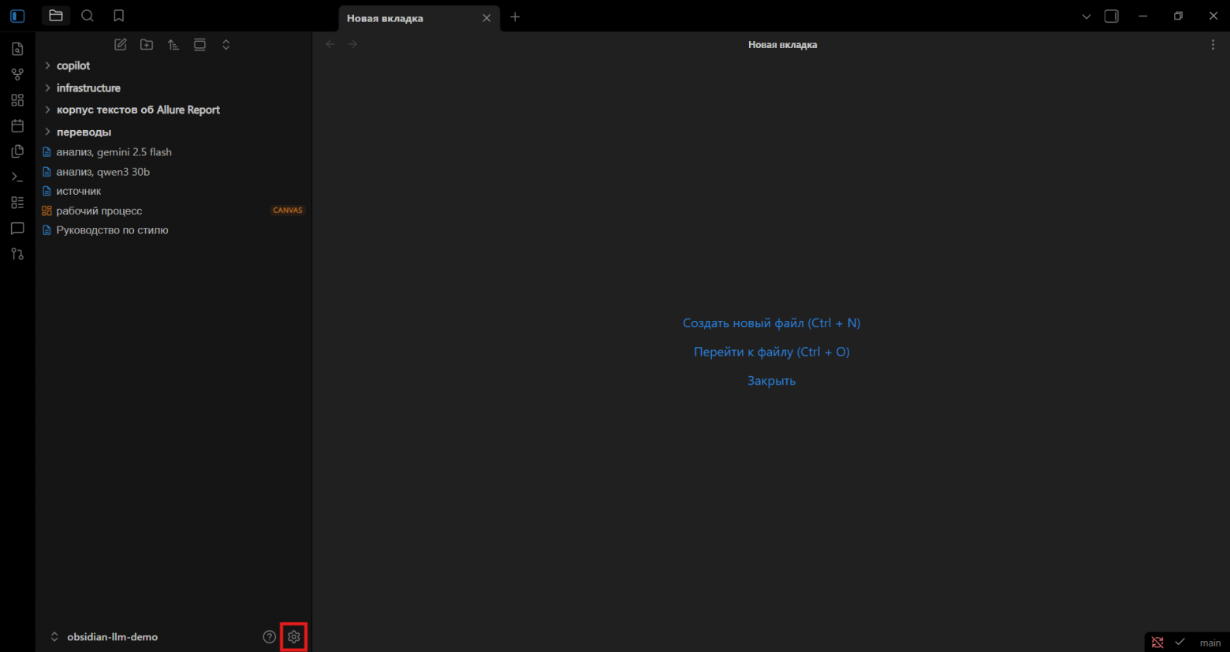The width and height of the screenshot is (1230, 652).
Task: Click the Создать новый файл link
Action: pyautogui.click(x=771, y=323)
